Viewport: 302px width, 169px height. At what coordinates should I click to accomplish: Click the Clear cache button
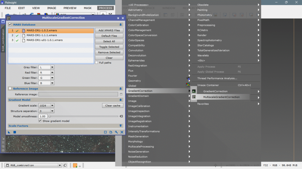click(113, 106)
